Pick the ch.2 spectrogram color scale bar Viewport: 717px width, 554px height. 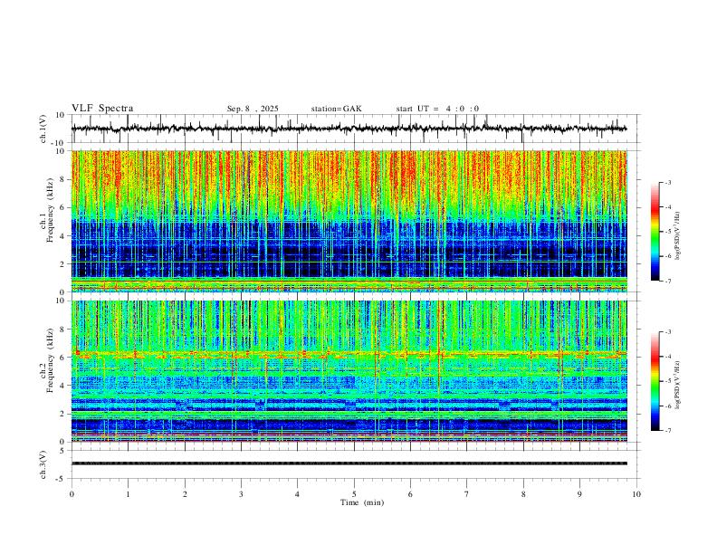click(x=655, y=381)
